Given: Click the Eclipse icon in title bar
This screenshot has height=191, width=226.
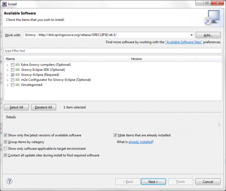Looking at the screenshot, I should 5,4.
